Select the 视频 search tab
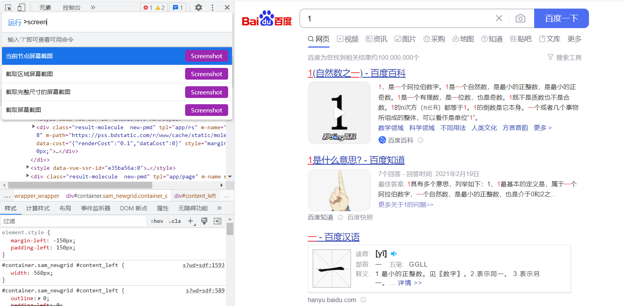This screenshot has width=623, height=306. pos(348,39)
